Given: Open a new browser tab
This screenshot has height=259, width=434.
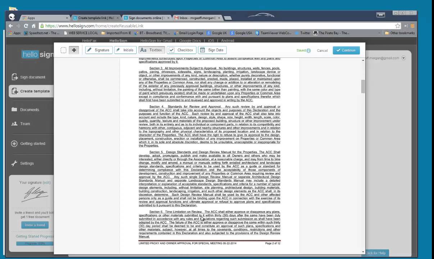Looking at the screenshot, I should point(227,18).
